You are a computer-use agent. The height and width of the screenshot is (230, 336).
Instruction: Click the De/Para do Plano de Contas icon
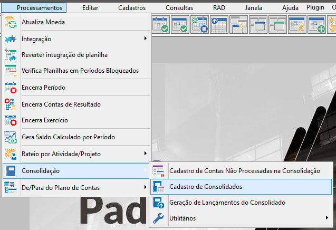[11, 188]
